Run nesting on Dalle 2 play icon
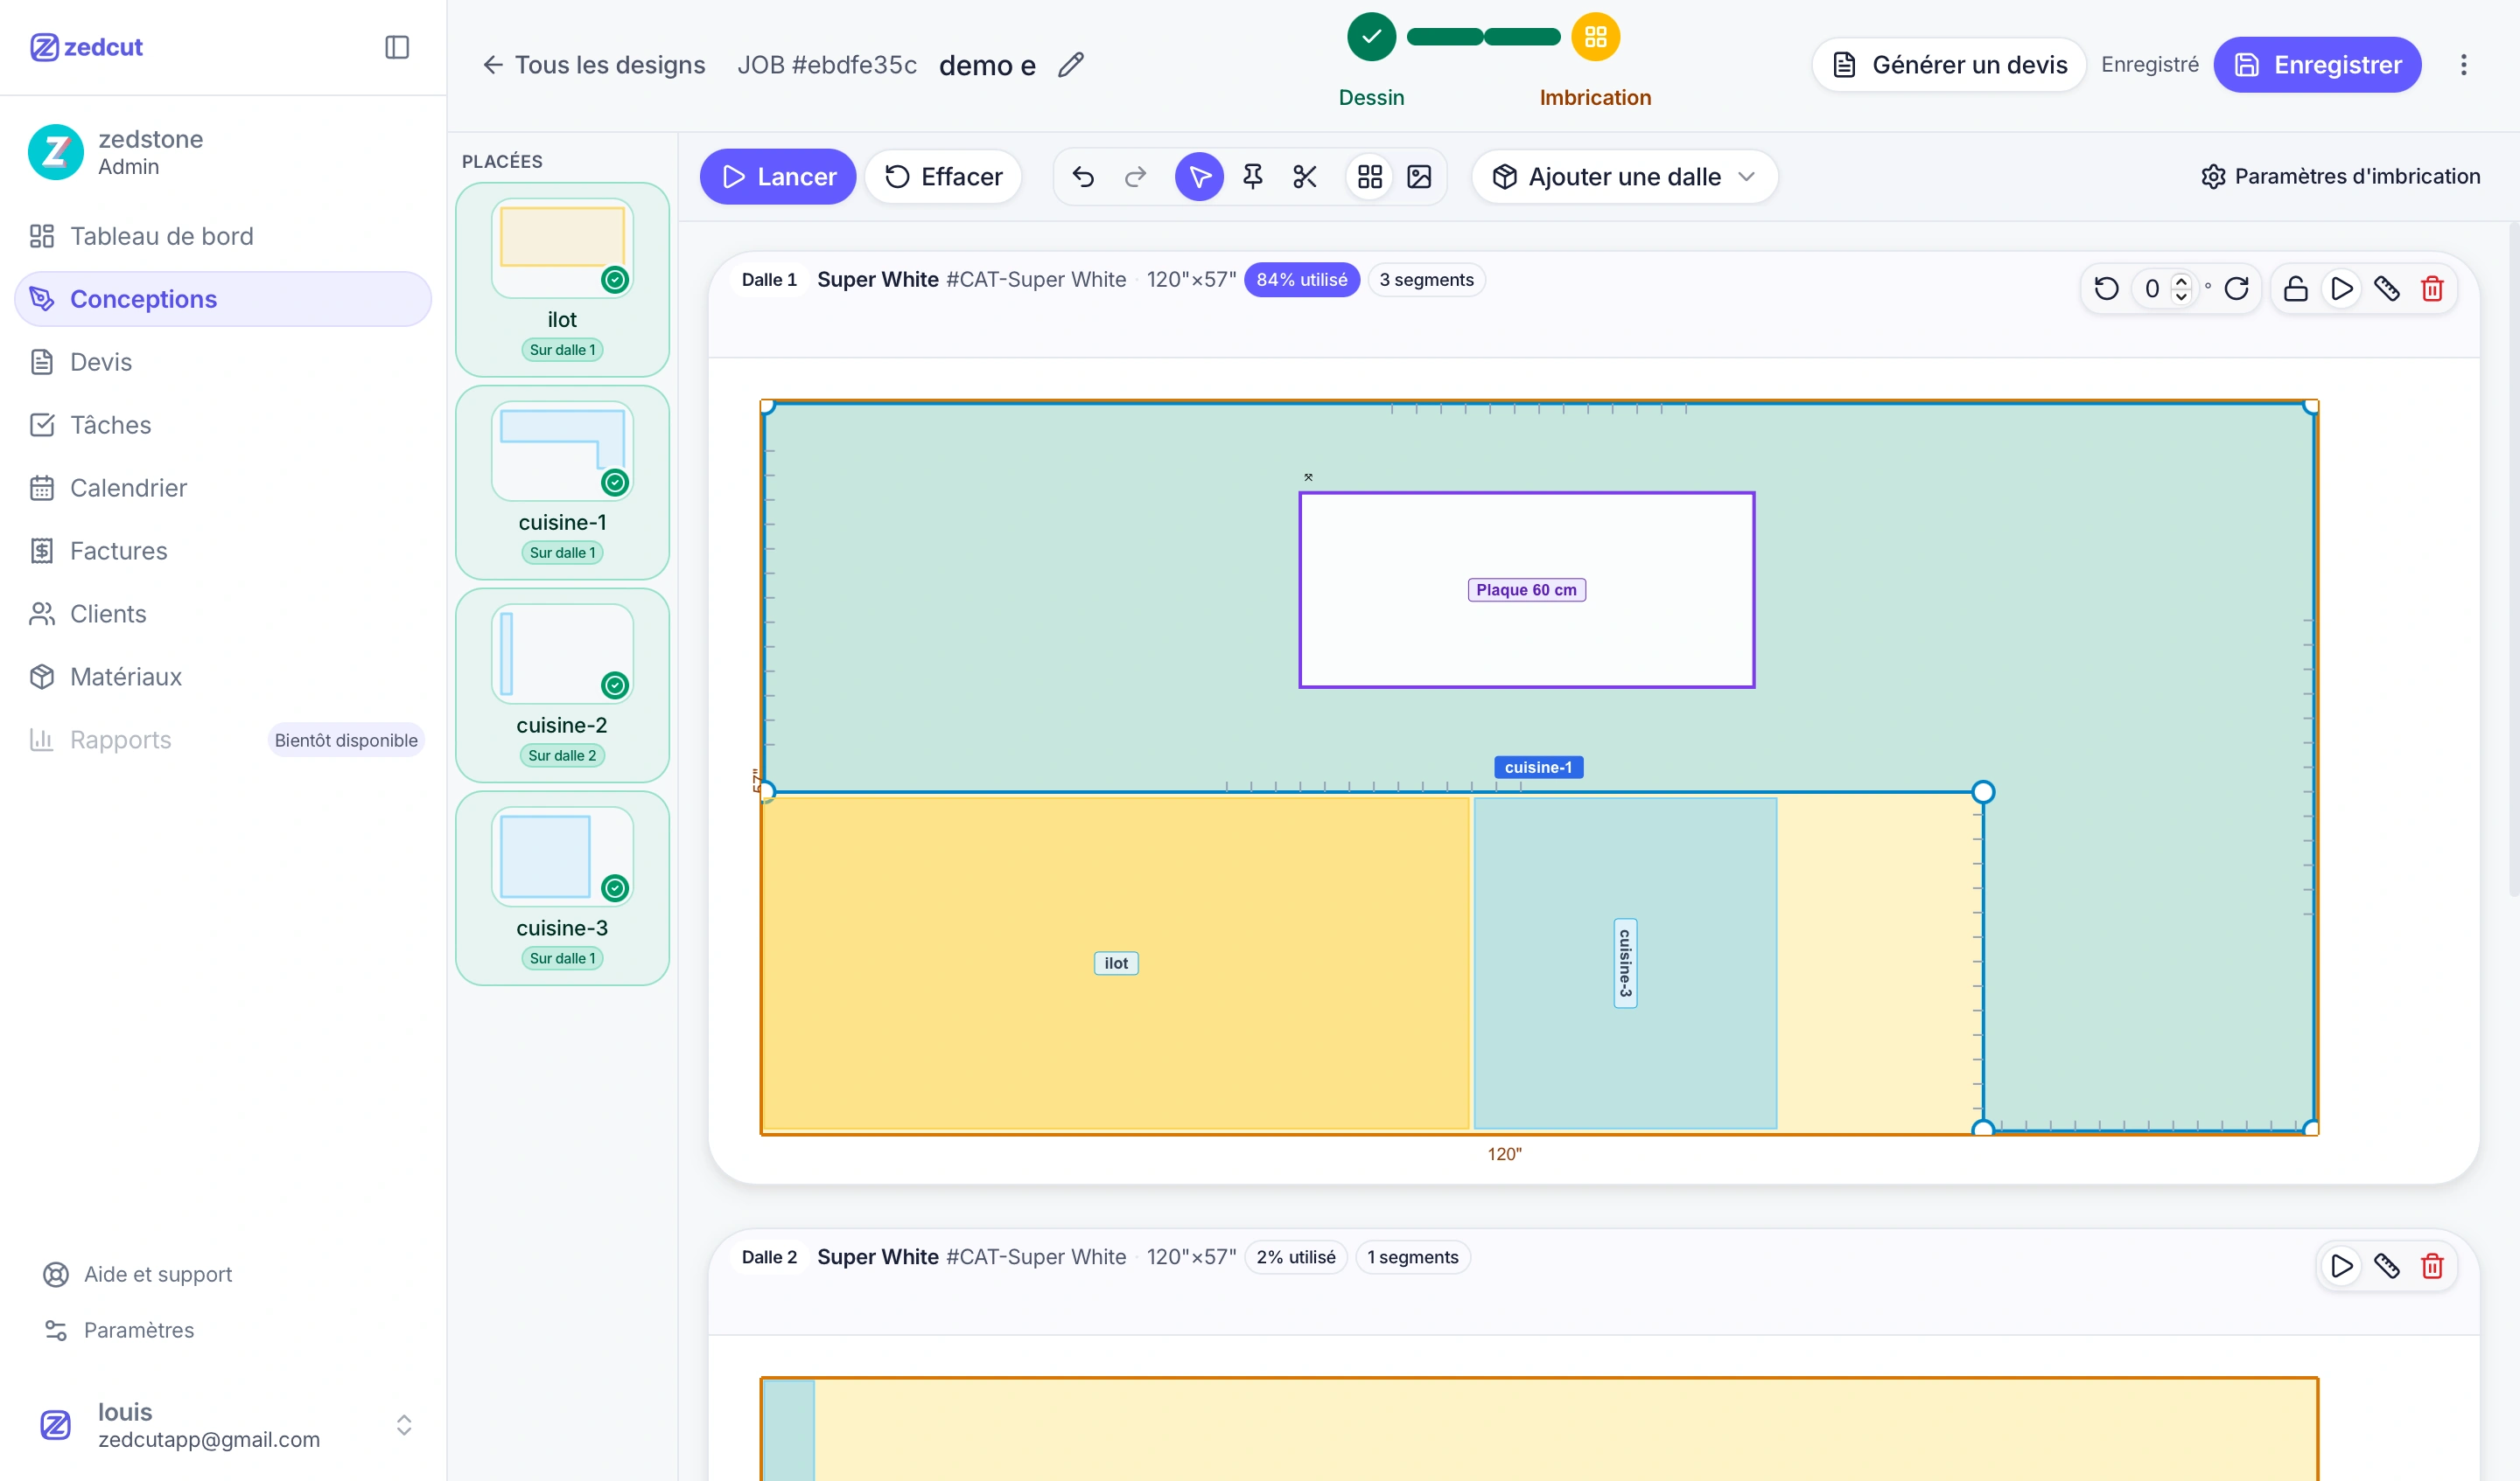 click(2341, 1266)
